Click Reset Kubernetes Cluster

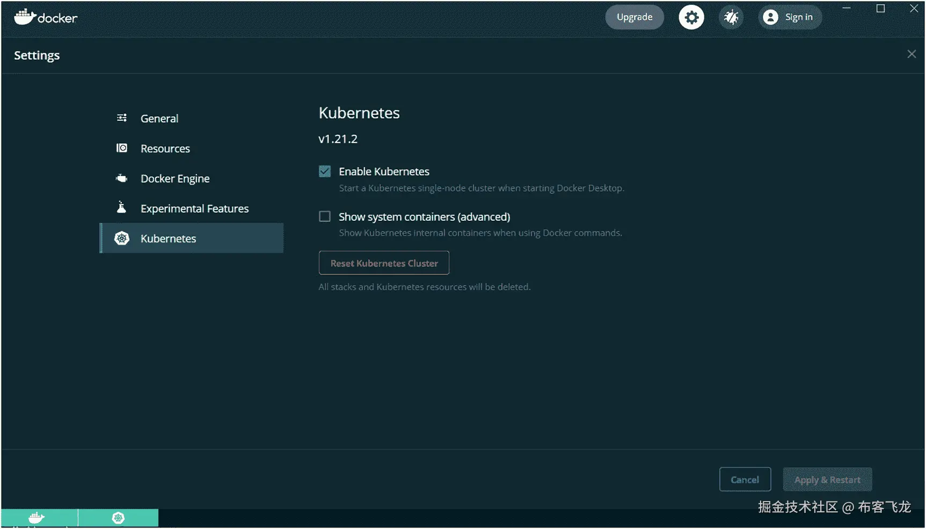(x=384, y=263)
